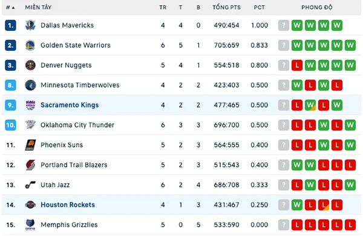Open the Memphis Grizzlies bear logo
Image resolution: width=363 pixels, height=236 pixels.
click(x=30, y=225)
